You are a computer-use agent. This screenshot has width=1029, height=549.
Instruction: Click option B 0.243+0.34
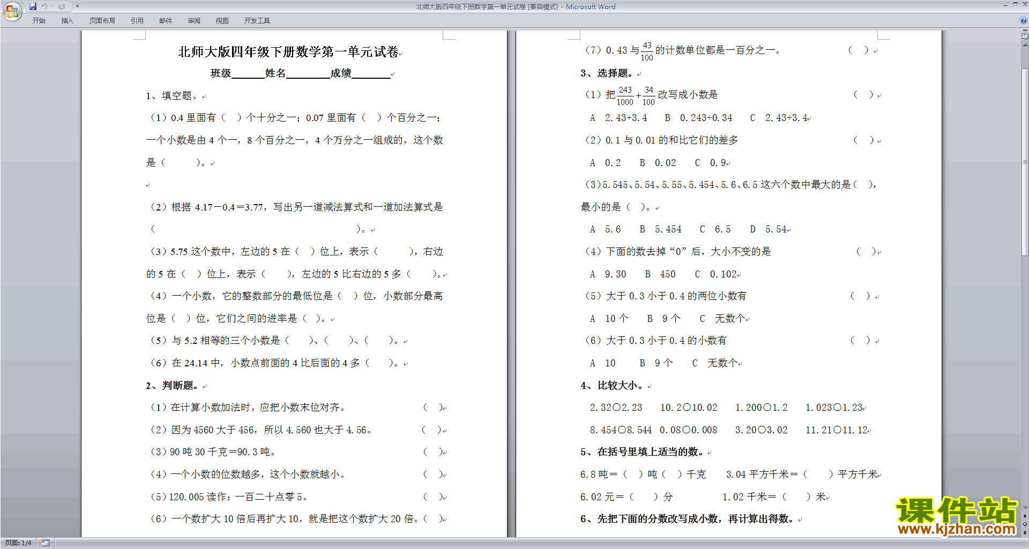[698, 118]
